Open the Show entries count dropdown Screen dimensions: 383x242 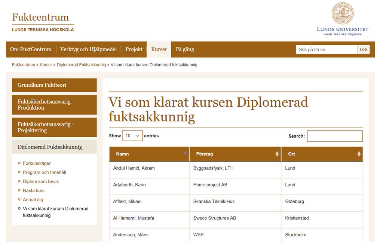(x=132, y=136)
